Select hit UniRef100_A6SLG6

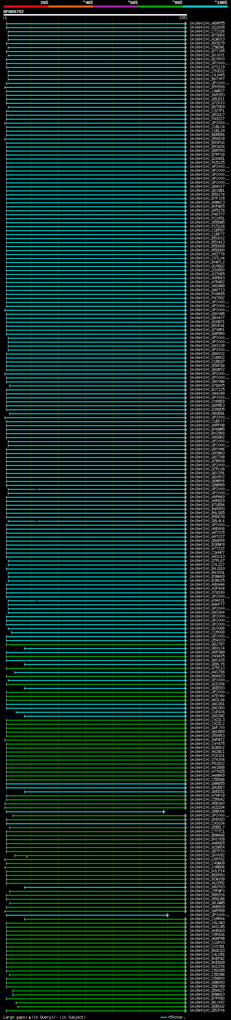point(207,700)
